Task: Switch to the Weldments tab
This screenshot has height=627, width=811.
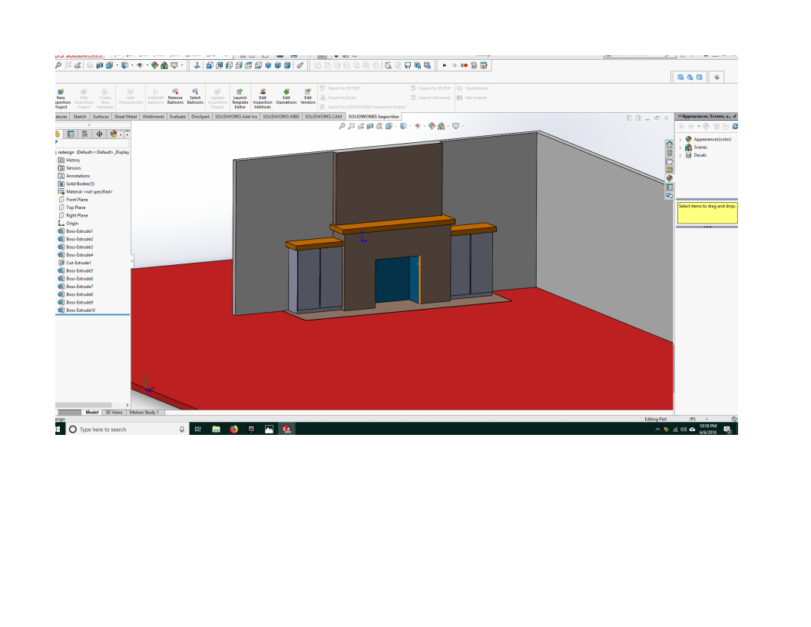Action: point(153,116)
